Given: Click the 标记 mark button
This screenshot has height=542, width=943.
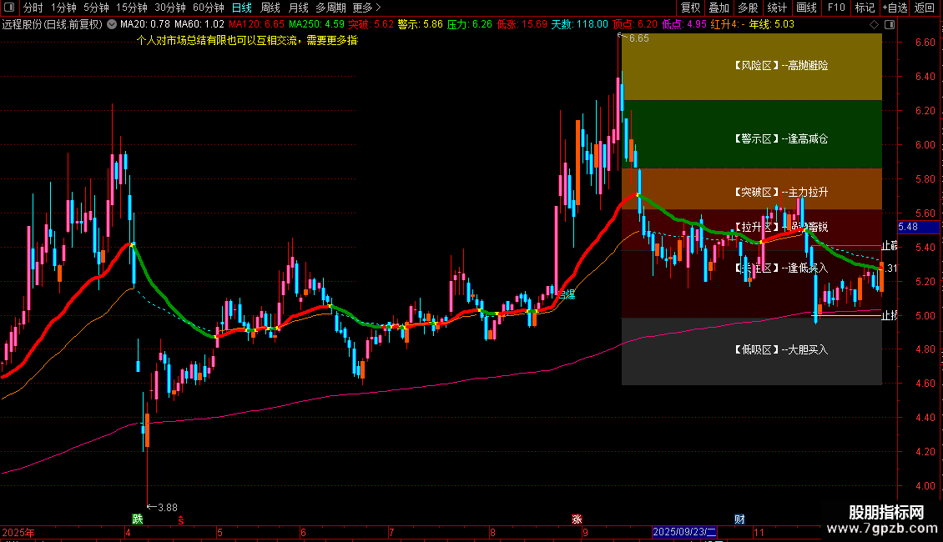Looking at the screenshot, I should (865, 8).
